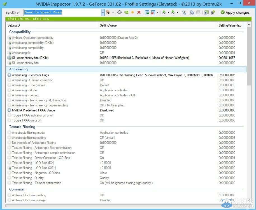
Task: Add an application to the profile
Action: click(147, 12)
